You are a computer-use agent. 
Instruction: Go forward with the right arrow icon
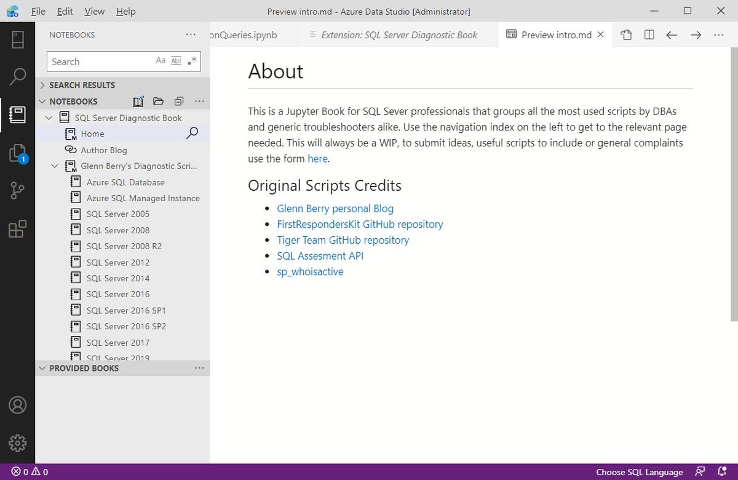696,35
